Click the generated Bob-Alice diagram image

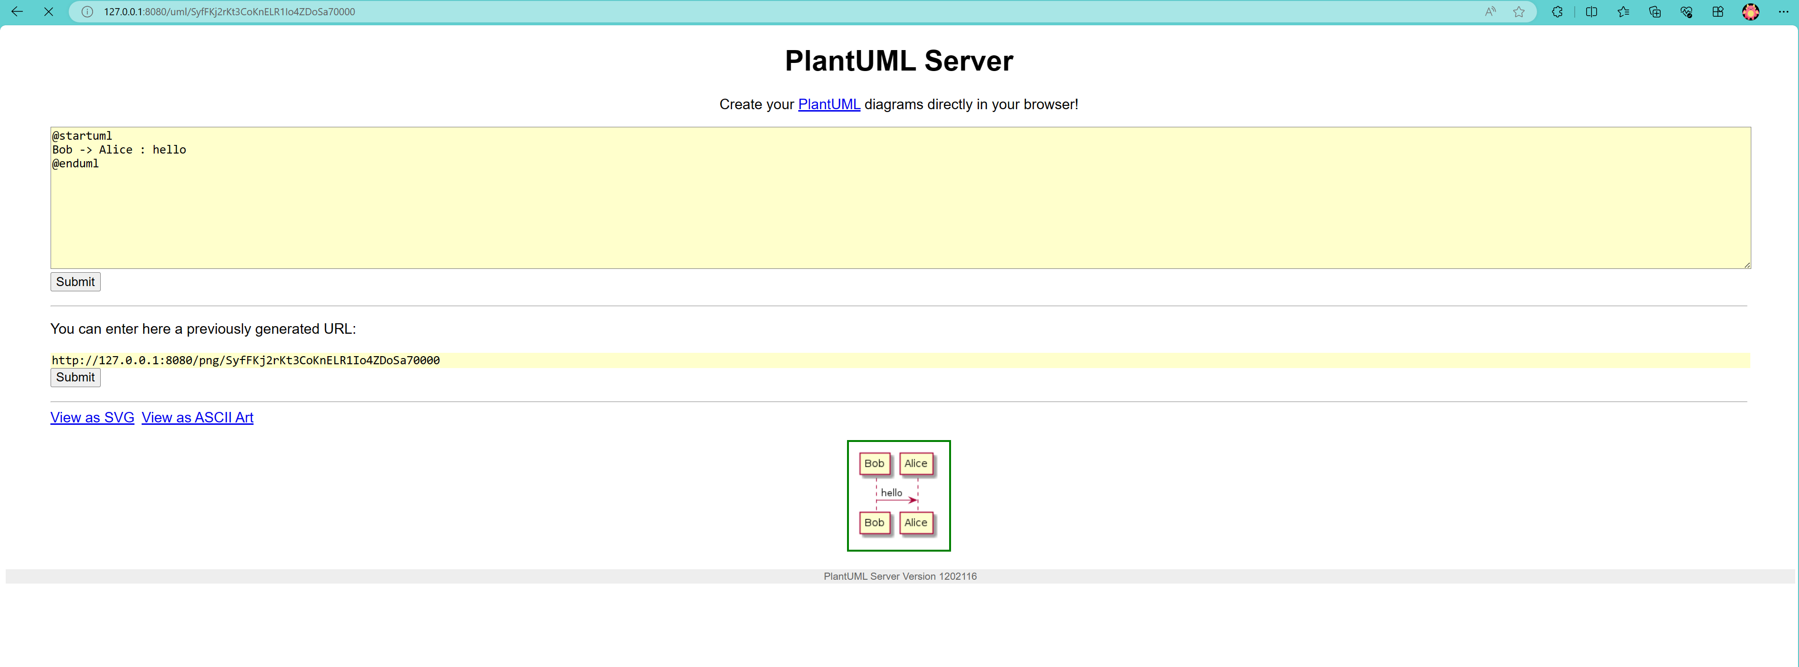point(898,495)
